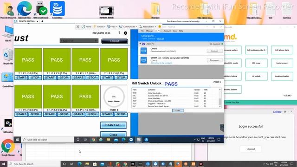Collapse the USER-PC device group

pyautogui.click(x=140, y=44)
